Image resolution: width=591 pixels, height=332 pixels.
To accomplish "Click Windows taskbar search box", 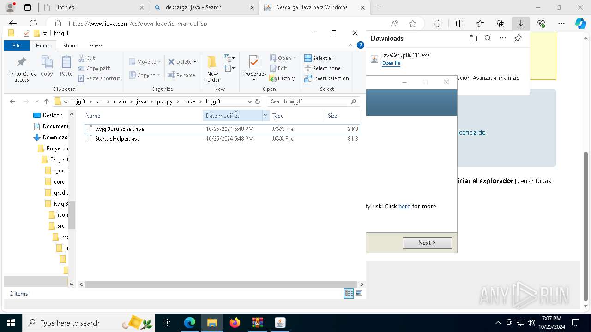I will [89, 323].
